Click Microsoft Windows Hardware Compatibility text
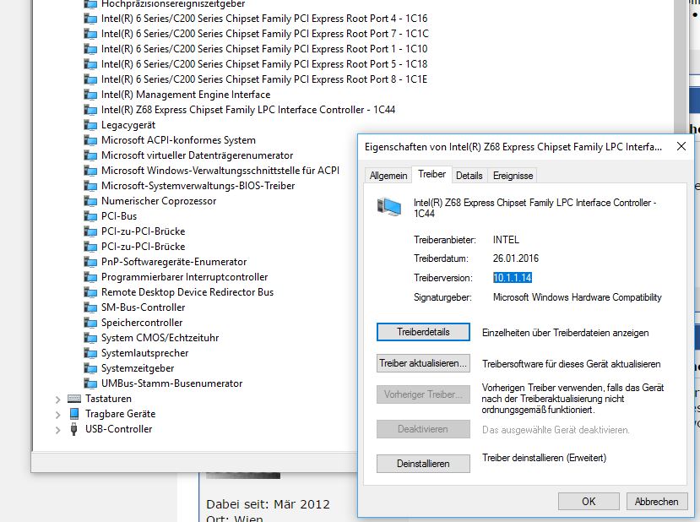 [x=578, y=297]
